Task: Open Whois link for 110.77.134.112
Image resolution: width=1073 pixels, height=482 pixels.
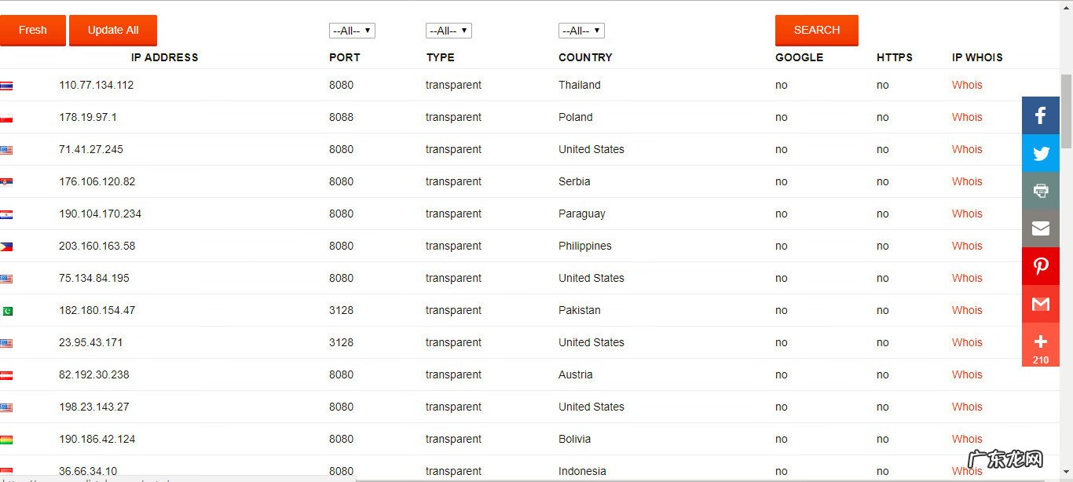Action: pos(967,86)
